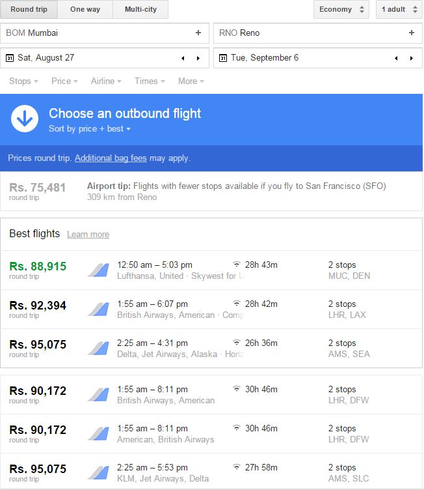Click the plus icon beside RNO Reno
This screenshot has height=490, width=424.
pyautogui.click(x=412, y=33)
